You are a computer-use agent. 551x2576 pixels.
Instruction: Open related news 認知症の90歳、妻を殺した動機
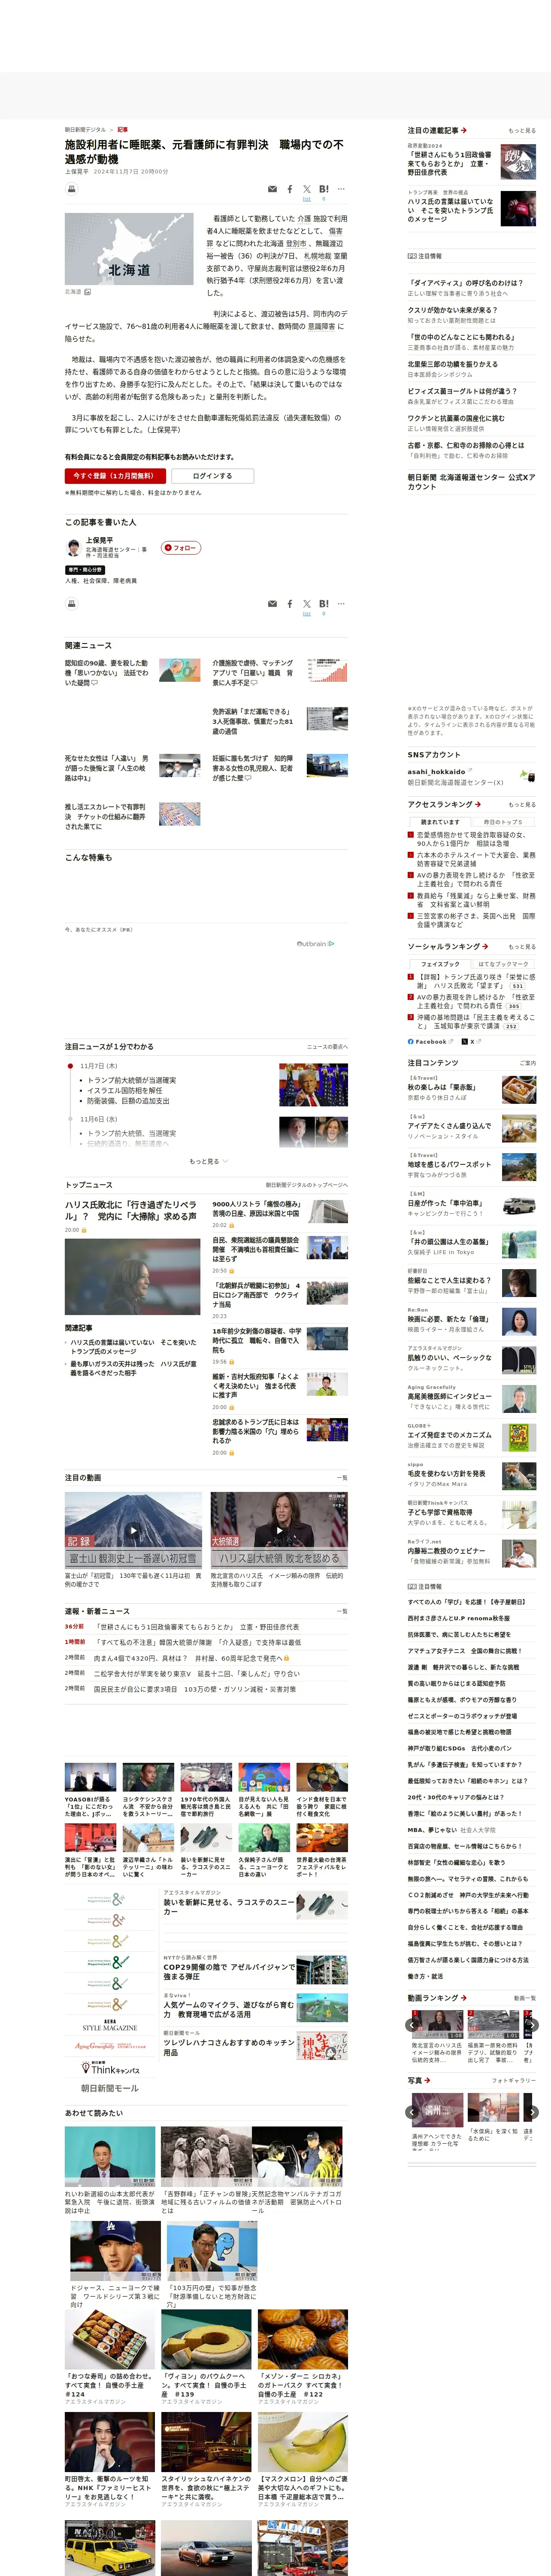tap(107, 673)
